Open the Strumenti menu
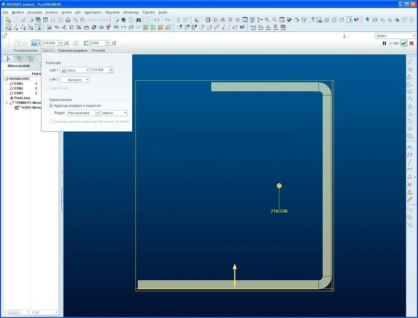The height and width of the screenshot is (318, 418). 112,12
